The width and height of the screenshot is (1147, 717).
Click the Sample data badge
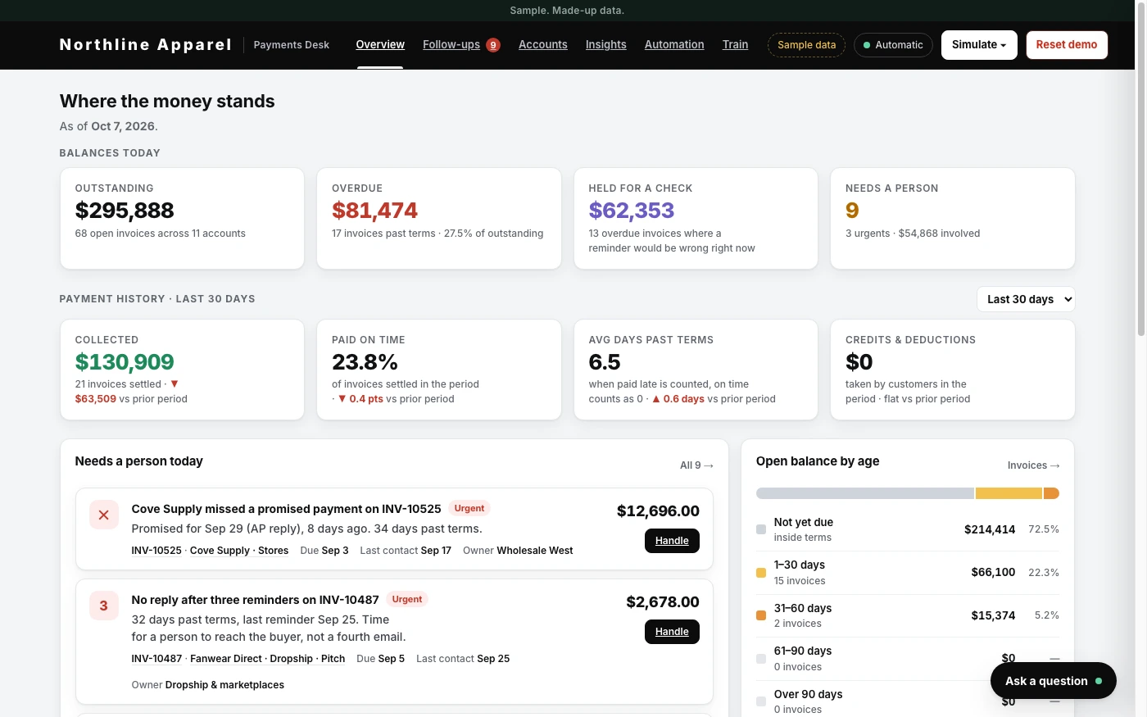(806, 45)
